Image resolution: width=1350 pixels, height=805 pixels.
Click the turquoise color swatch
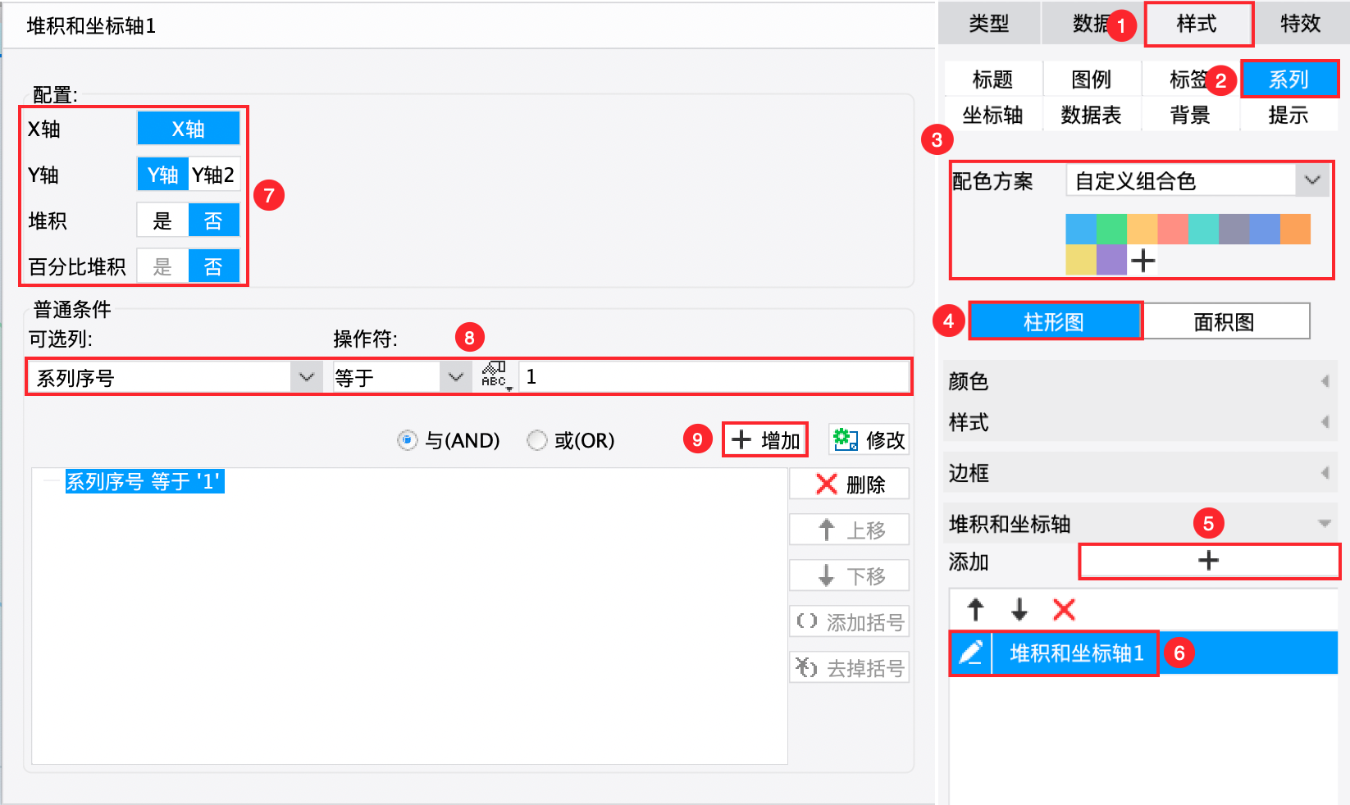point(1203,229)
